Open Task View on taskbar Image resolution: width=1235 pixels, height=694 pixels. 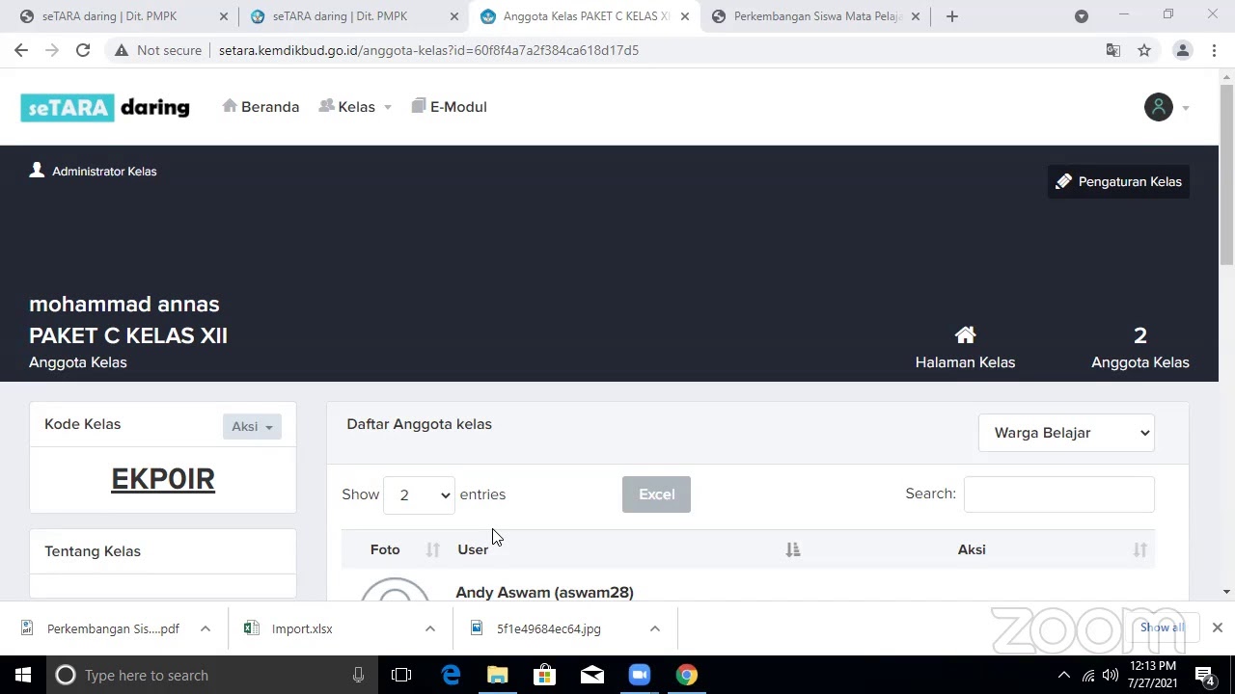[401, 675]
